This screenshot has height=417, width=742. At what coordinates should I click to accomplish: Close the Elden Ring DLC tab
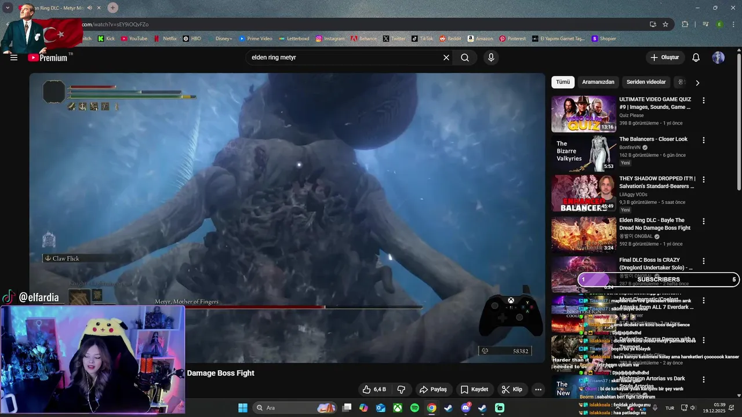tap(100, 8)
